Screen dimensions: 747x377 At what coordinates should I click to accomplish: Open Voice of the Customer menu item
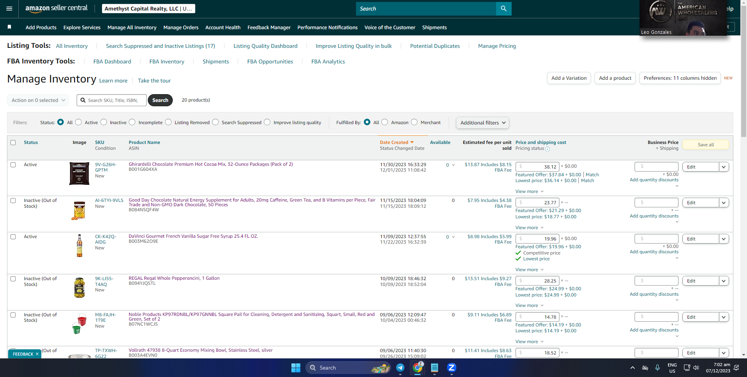coord(390,27)
